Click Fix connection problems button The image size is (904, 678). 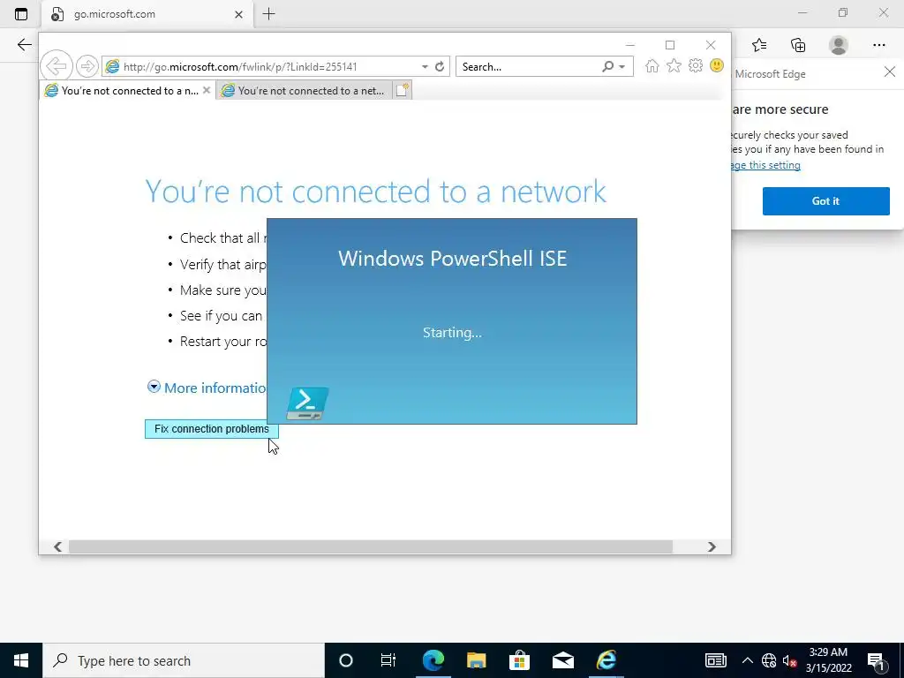click(212, 429)
